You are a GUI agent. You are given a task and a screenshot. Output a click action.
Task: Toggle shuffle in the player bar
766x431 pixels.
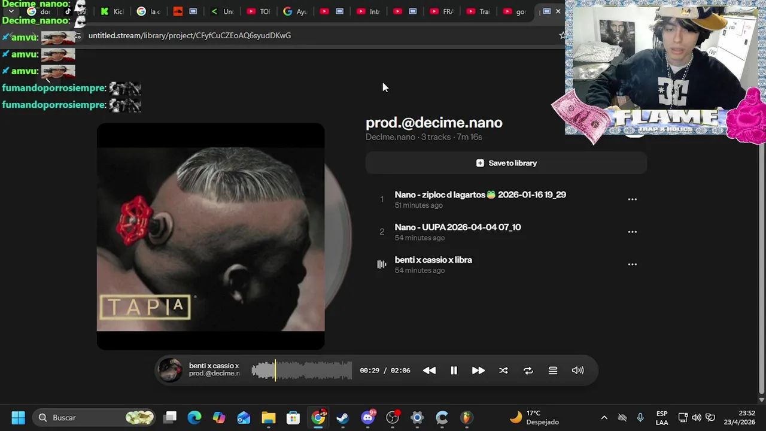point(503,371)
